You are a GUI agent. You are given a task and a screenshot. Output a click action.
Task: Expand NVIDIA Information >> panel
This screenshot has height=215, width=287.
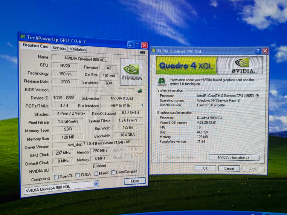pos(234,158)
